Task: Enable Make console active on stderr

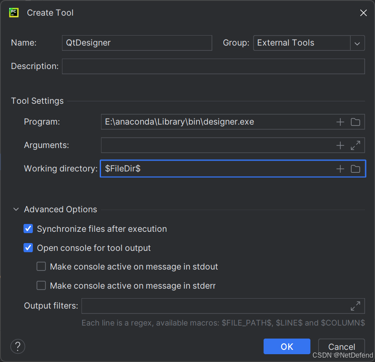Action: pos(41,285)
